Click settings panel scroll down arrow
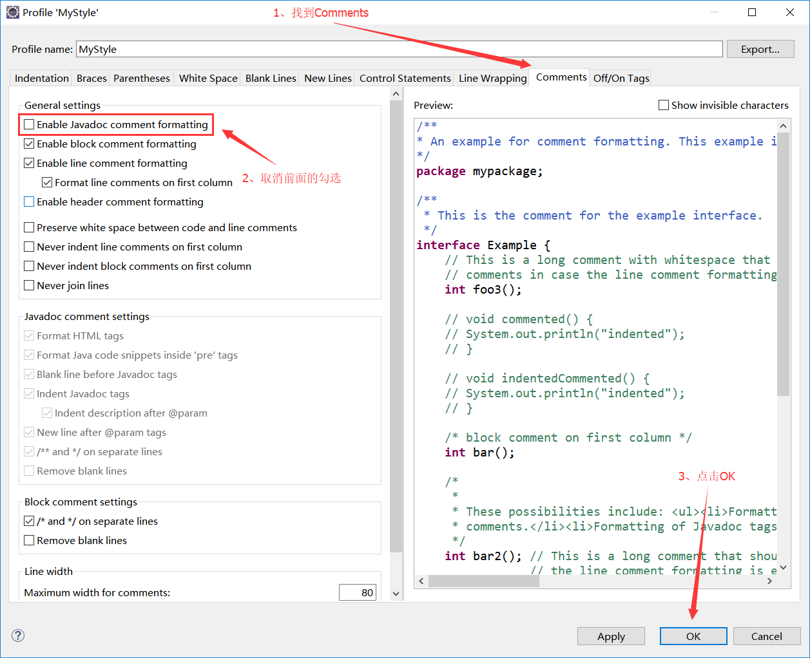This screenshot has width=810, height=658. [396, 594]
